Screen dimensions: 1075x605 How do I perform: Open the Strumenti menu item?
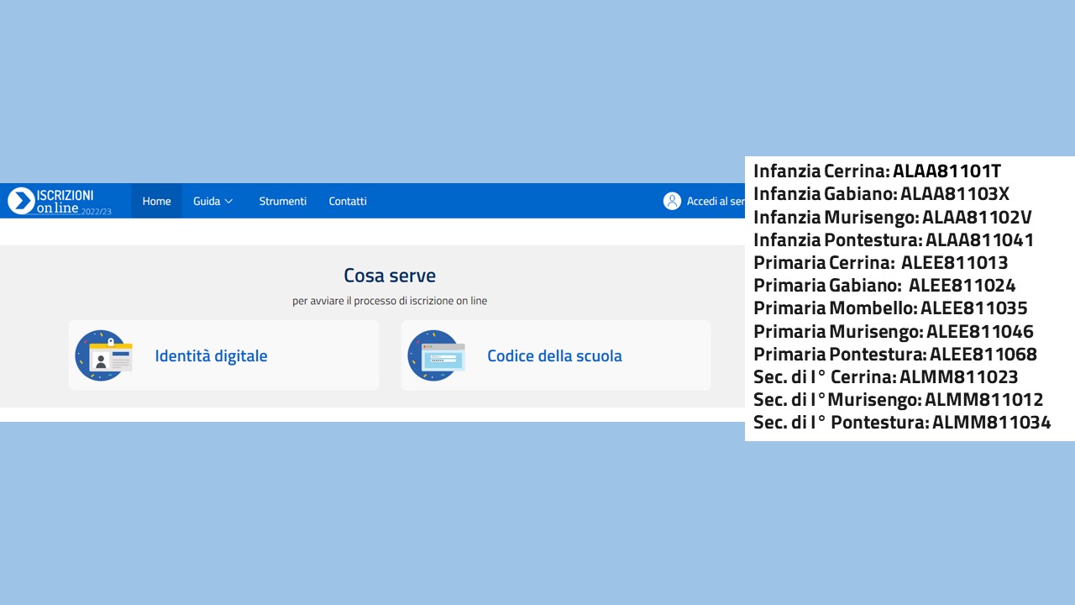(x=282, y=202)
